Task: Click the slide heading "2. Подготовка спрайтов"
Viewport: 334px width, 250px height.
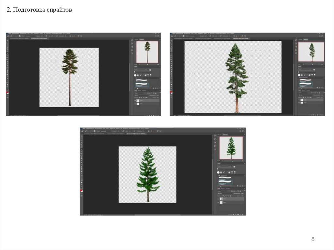Action: (39, 10)
